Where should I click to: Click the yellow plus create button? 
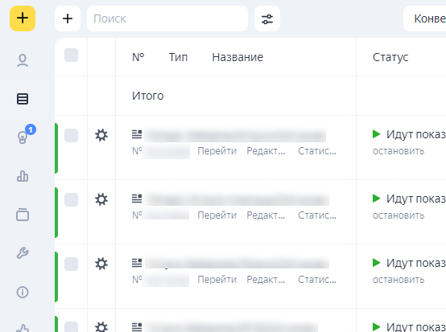(23, 18)
